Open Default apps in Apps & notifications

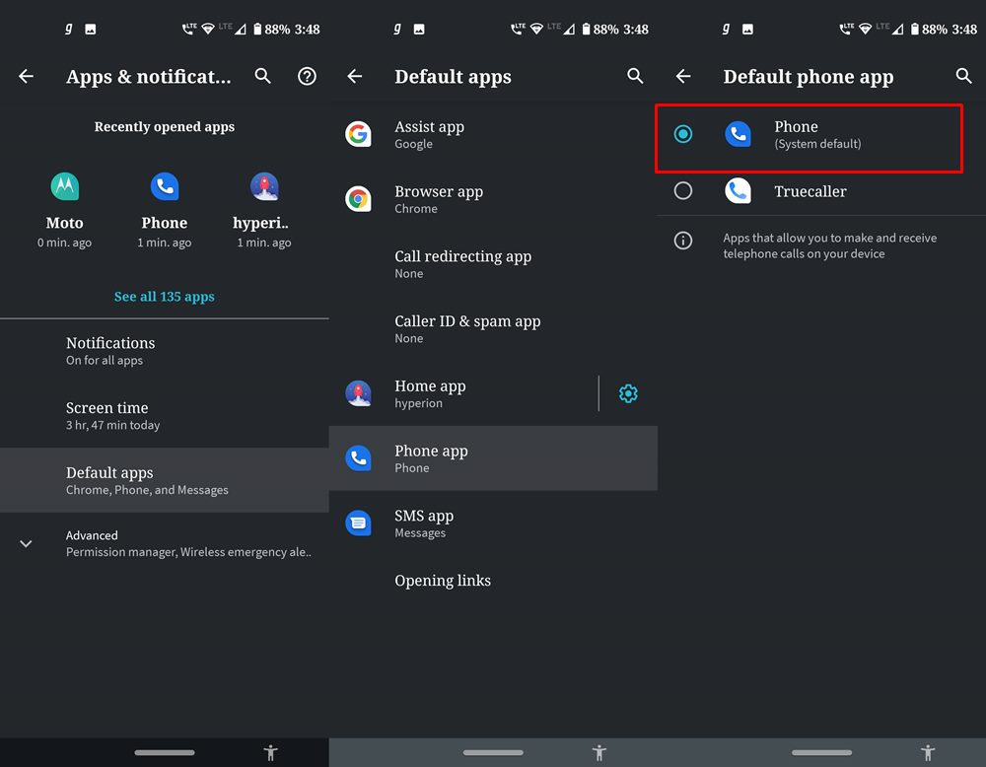(x=164, y=480)
